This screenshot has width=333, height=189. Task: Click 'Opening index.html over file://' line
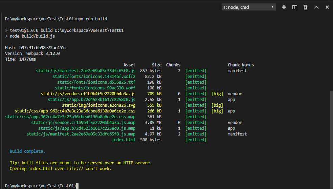(61, 168)
